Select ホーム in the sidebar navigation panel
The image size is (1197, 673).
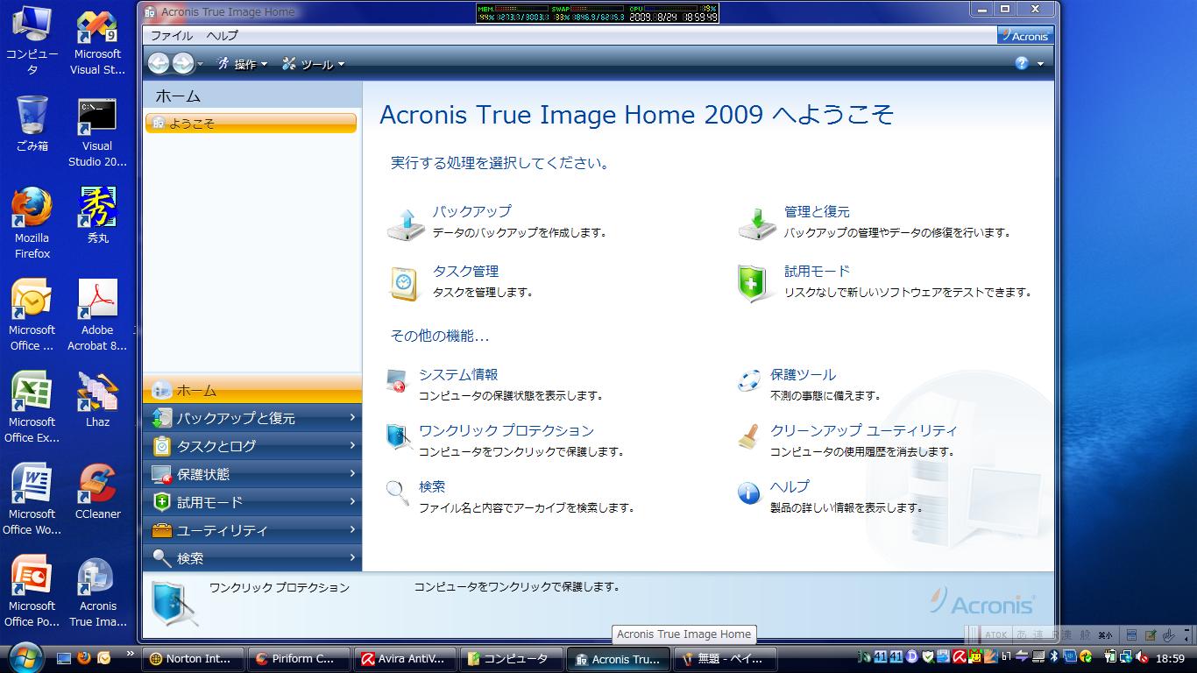pos(252,390)
